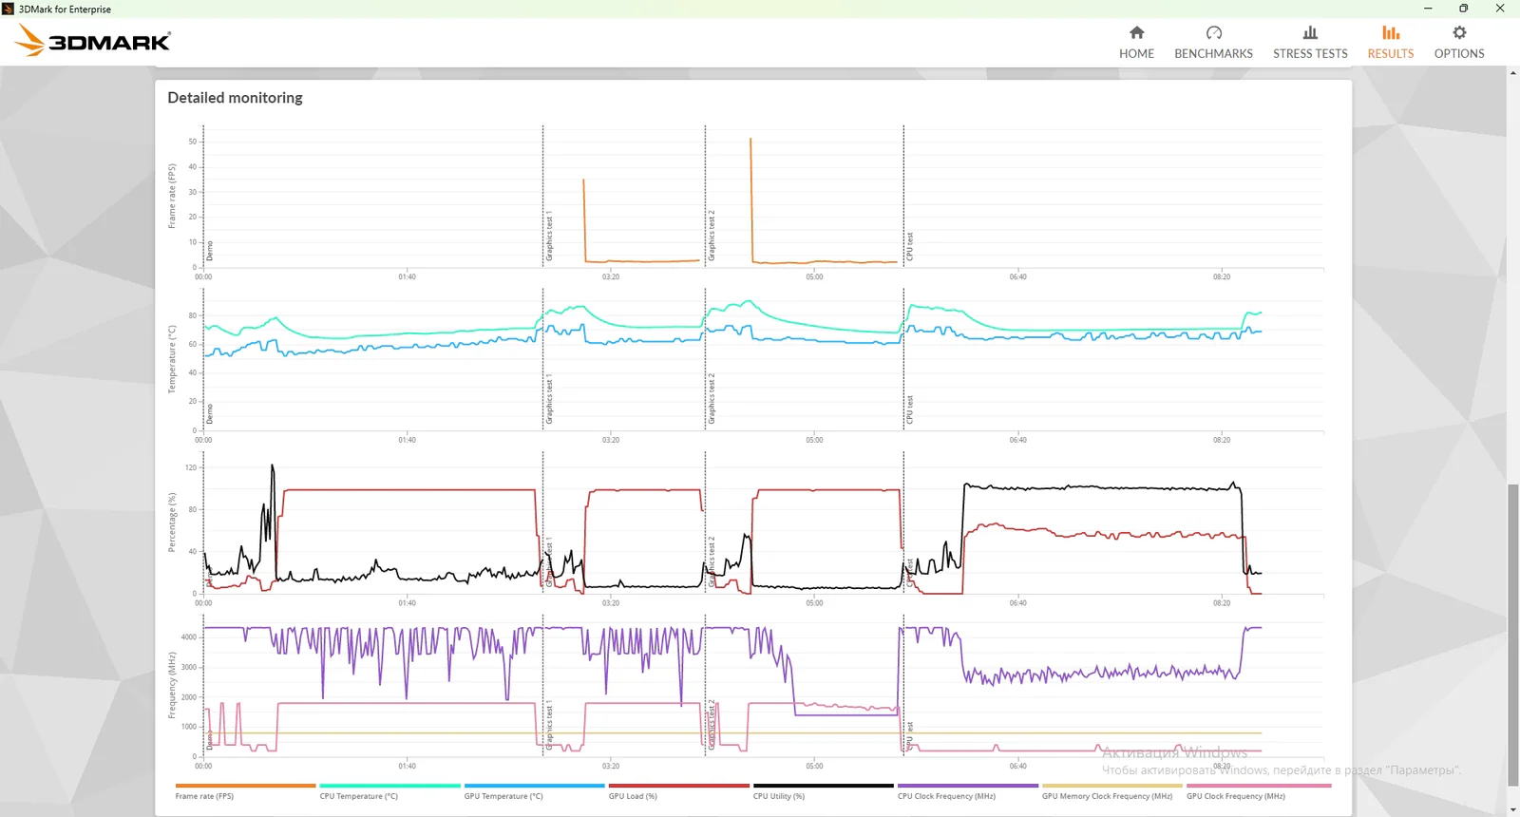1520x817 pixels.
Task: Restore down the 3DMark window
Action: click(x=1464, y=9)
